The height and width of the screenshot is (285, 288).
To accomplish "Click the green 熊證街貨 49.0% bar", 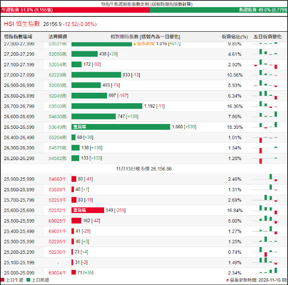I will tap(218, 10).
